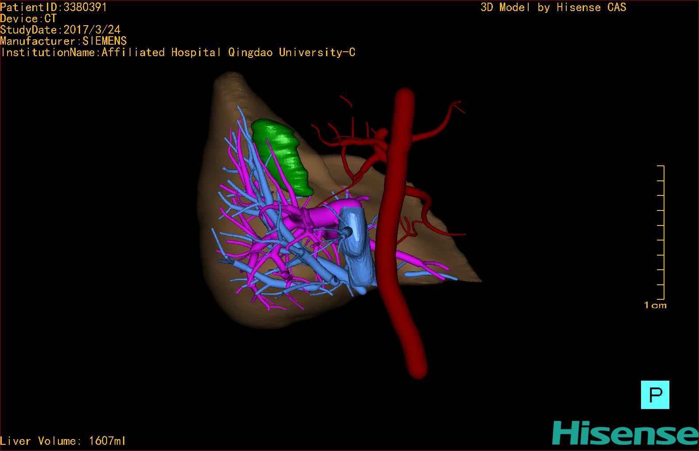699x451 pixels.
Task: Select the Liver Volume: 1607ml readout
Action: coord(63,441)
